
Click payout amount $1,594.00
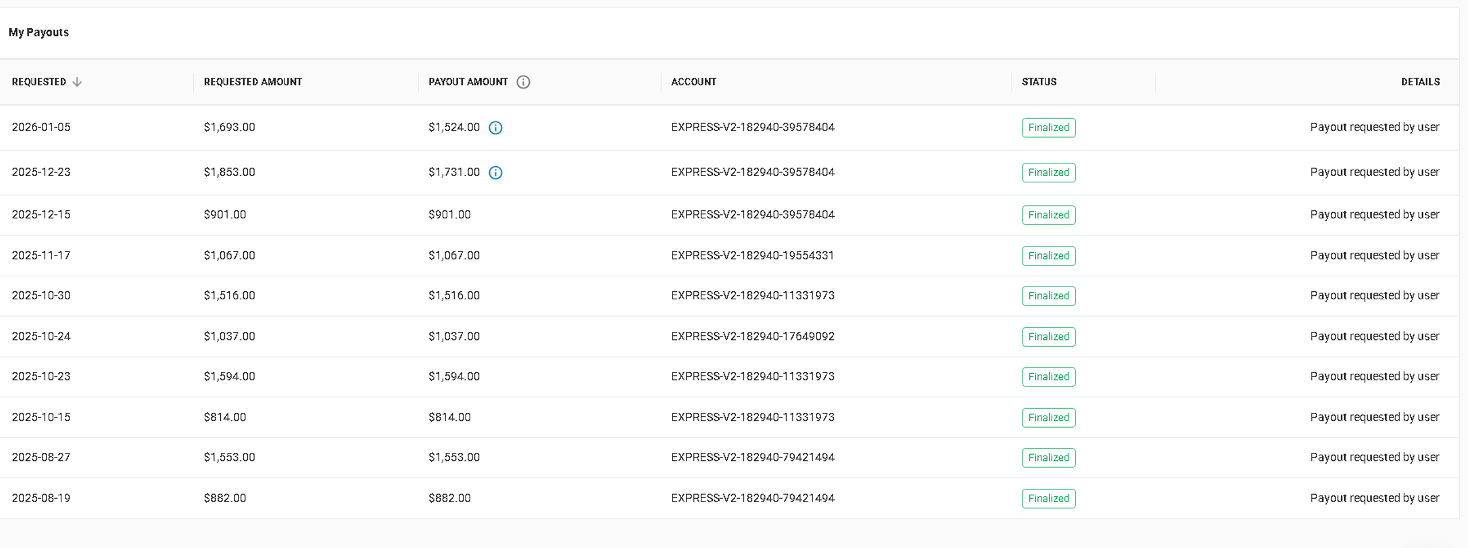pos(454,376)
